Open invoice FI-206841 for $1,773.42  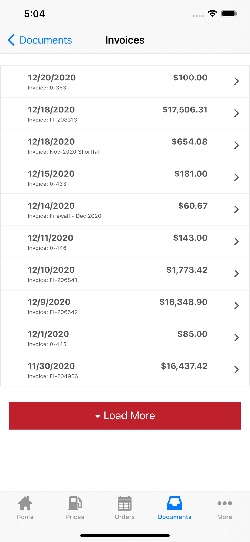coord(125,274)
